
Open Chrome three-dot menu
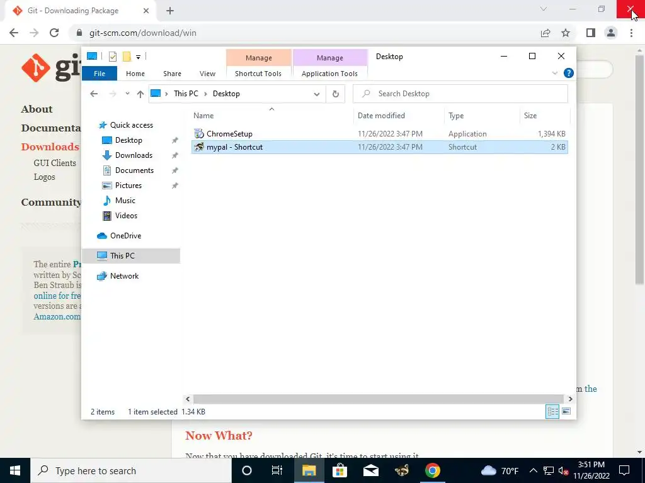coord(631,33)
